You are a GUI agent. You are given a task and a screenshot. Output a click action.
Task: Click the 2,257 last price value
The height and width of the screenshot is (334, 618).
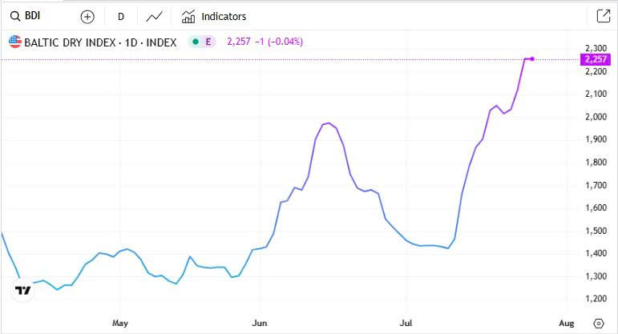click(x=238, y=42)
